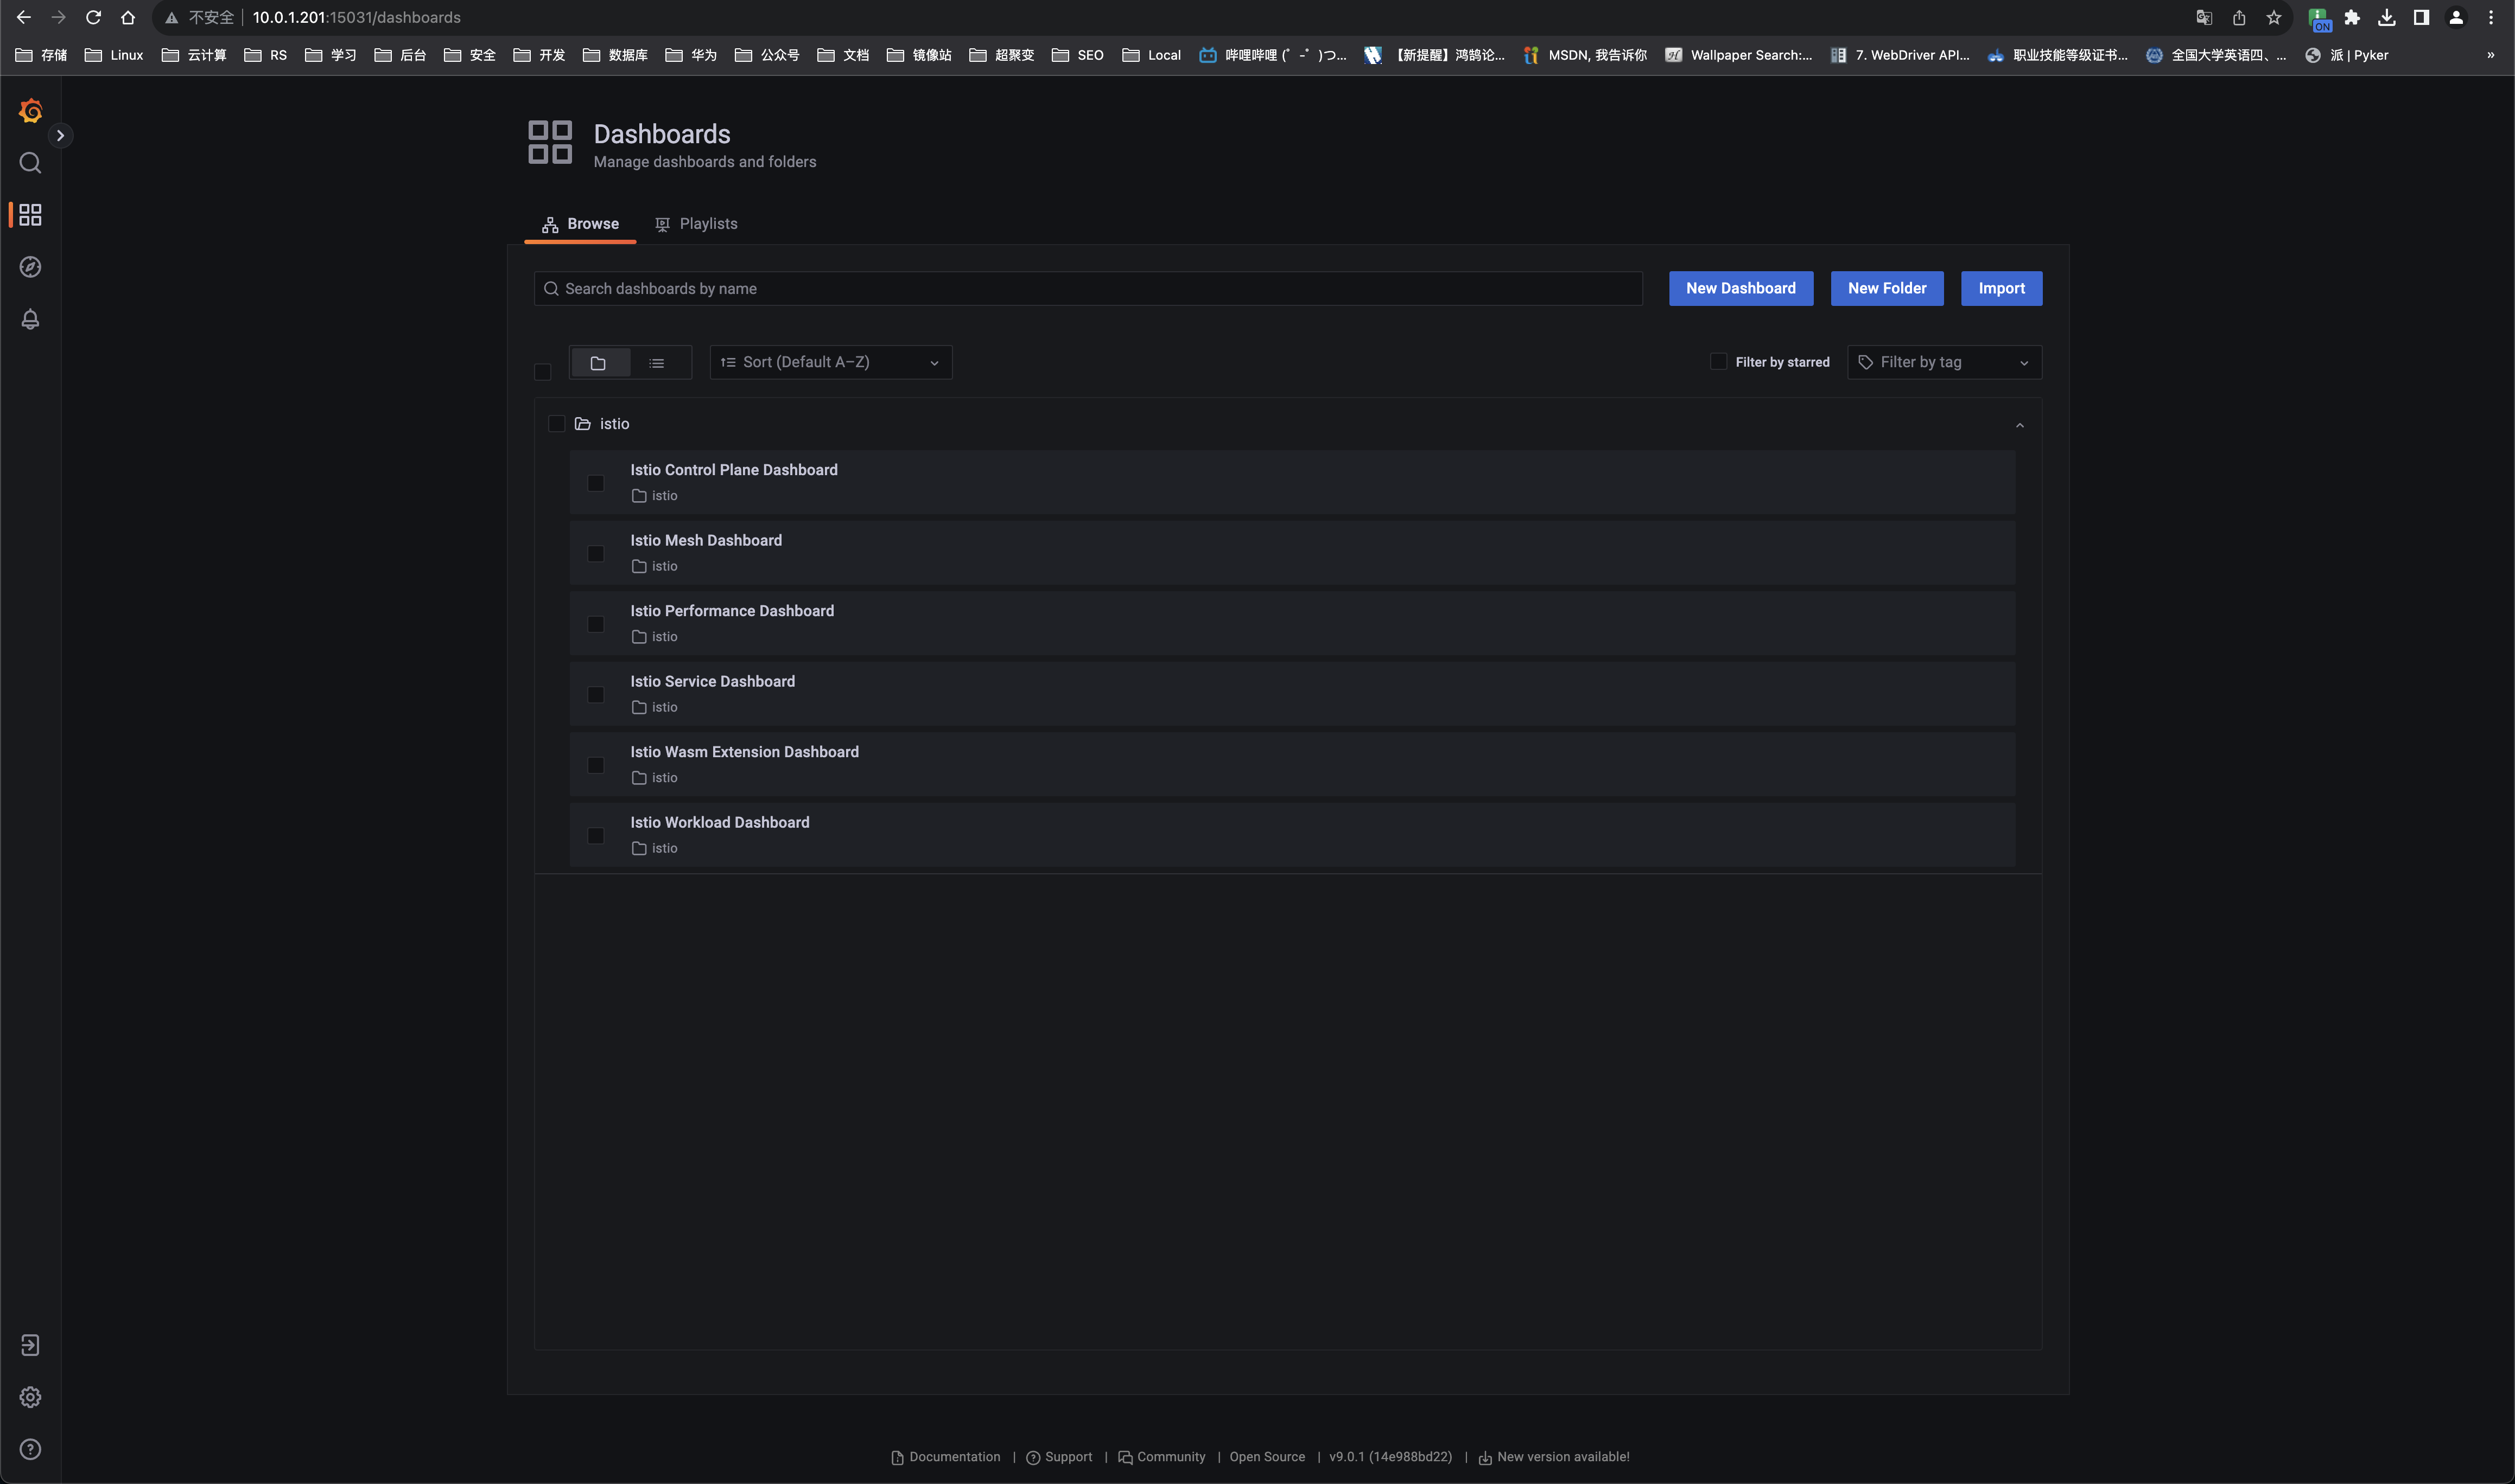Click New version available footer link
This screenshot has height=1484, width=2515.
(x=1554, y=1457)
